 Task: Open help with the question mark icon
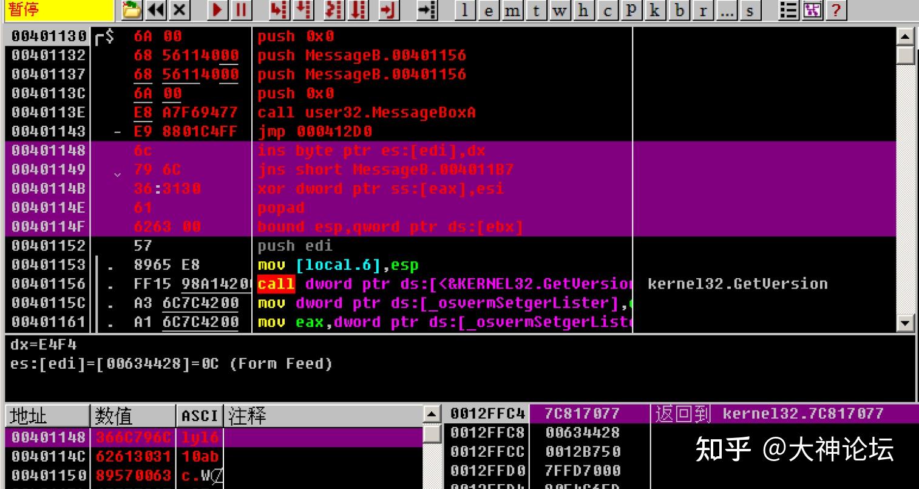(x=836, y=10)
